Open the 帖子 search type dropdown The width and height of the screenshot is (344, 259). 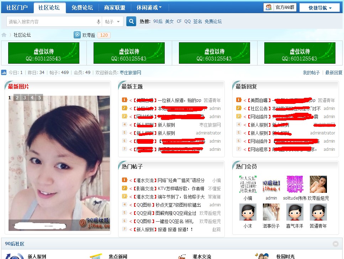pos(112,21)
